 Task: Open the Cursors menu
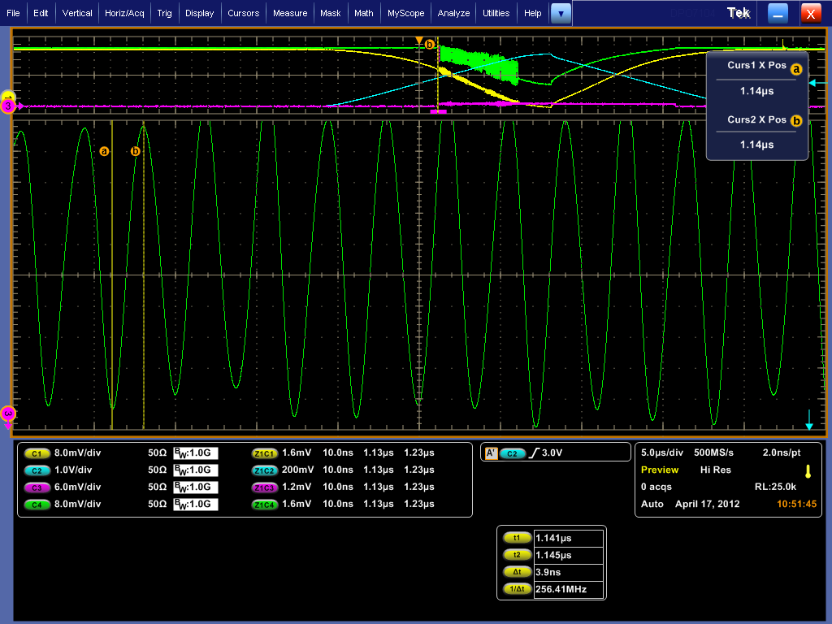[243, 13]
